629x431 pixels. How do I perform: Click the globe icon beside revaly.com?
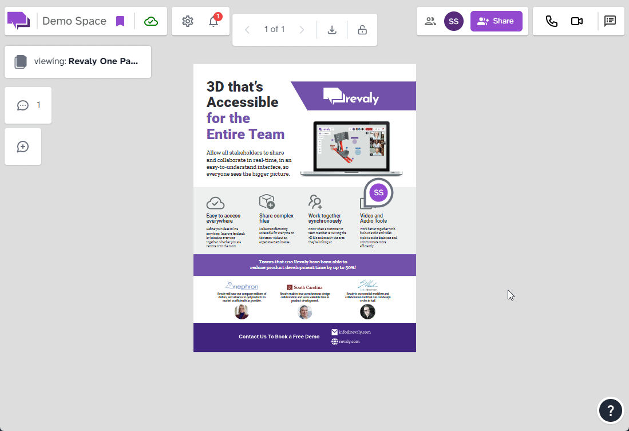coord(335,342)
